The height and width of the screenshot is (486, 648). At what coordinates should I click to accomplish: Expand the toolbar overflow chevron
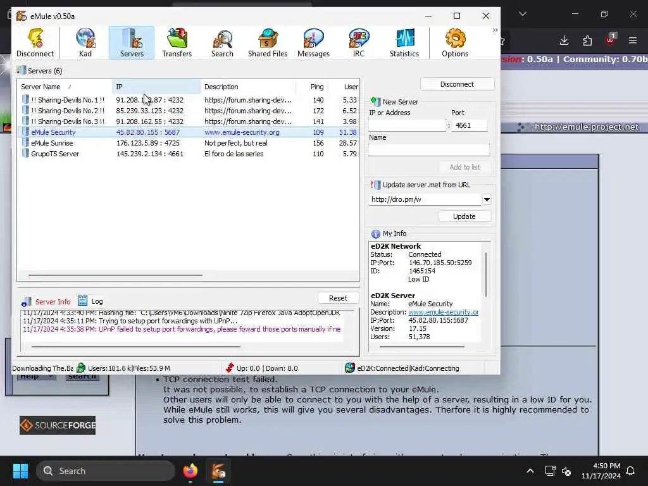click(495, 30)
